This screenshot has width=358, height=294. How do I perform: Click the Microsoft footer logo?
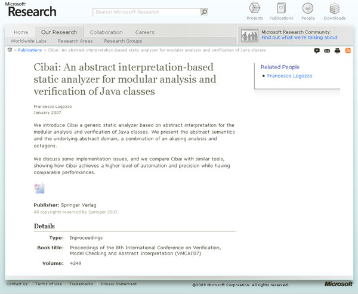338,284
